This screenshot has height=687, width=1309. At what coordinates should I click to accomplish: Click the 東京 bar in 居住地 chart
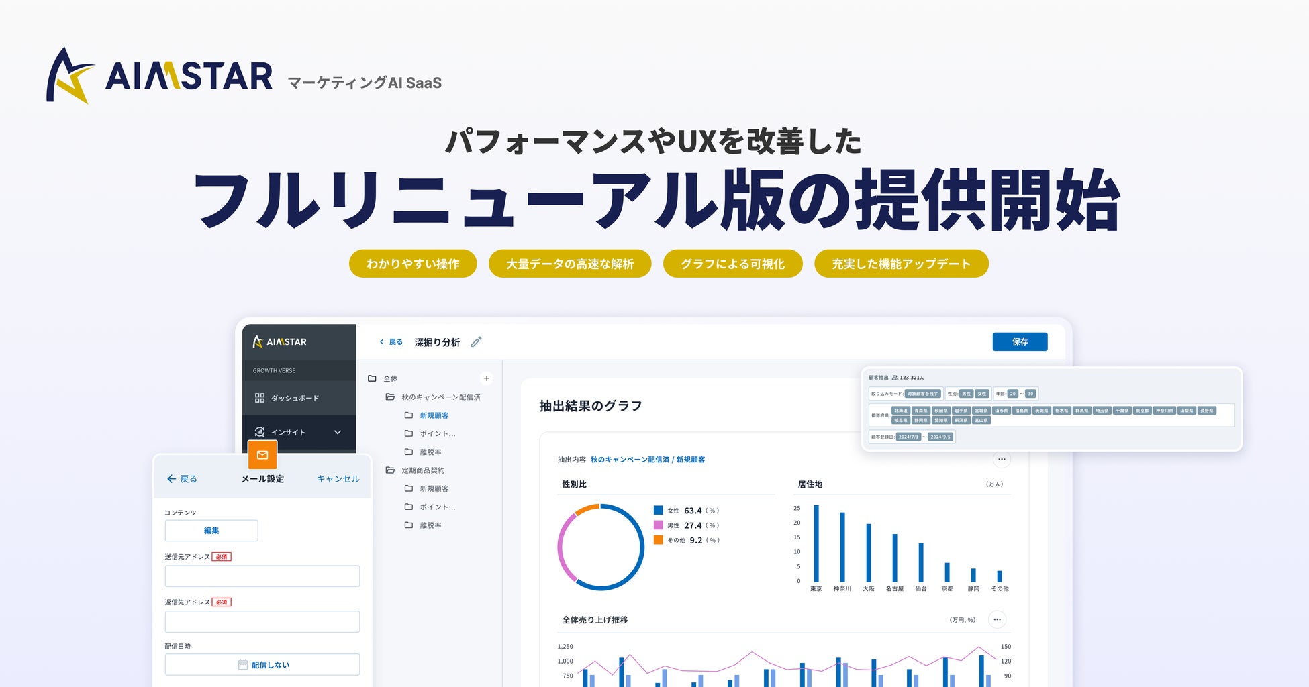point(816,543)
